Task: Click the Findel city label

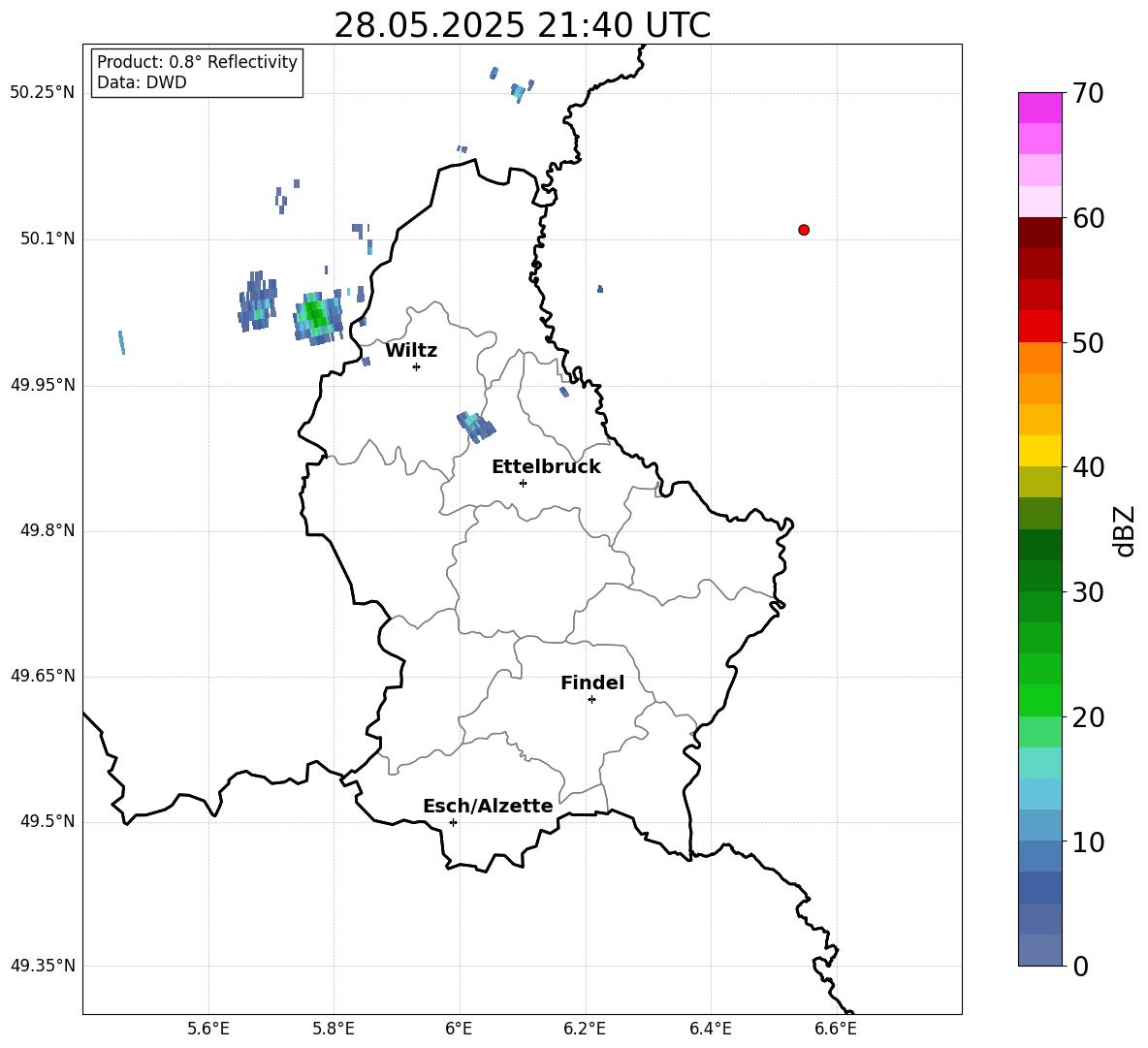Action: coord(592,683)
